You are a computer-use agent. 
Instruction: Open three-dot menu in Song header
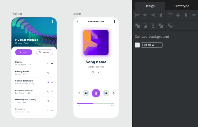(114, 22)
